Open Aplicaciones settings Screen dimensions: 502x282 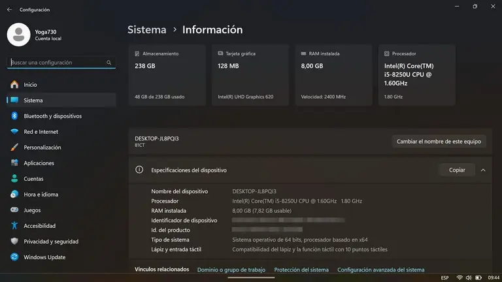click(x=61, y=163)
